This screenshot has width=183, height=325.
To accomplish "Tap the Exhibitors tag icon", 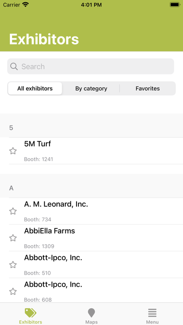I will pos(30,313).
